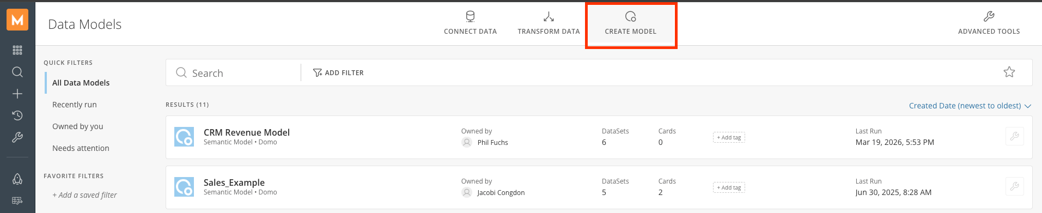Click the wrench icon in left sidebar
The image size is (1042, 213).
[17, 137]
